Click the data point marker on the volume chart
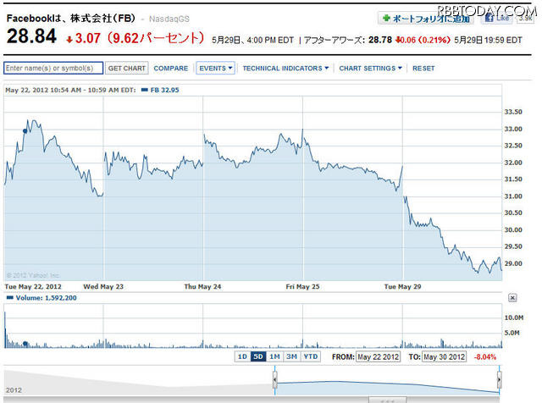This screenshot has height=403, width=542. (x=25, y=344)
